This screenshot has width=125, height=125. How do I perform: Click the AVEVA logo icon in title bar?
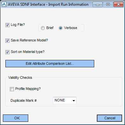4,4
